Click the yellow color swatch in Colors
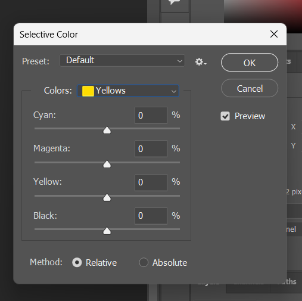 (x=88, y=91)
